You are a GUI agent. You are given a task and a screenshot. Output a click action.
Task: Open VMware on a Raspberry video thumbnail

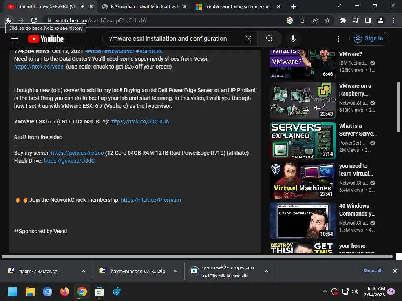(303, 101)
